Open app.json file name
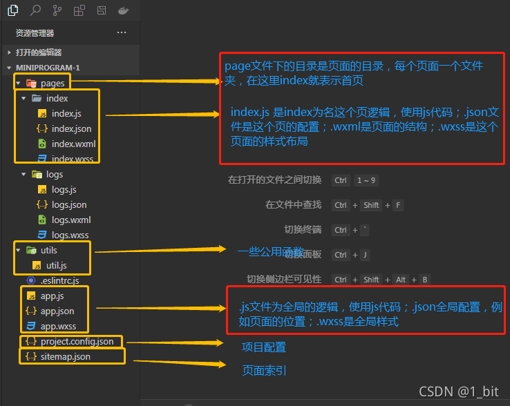The image size is (510, 406). [57, 311]
